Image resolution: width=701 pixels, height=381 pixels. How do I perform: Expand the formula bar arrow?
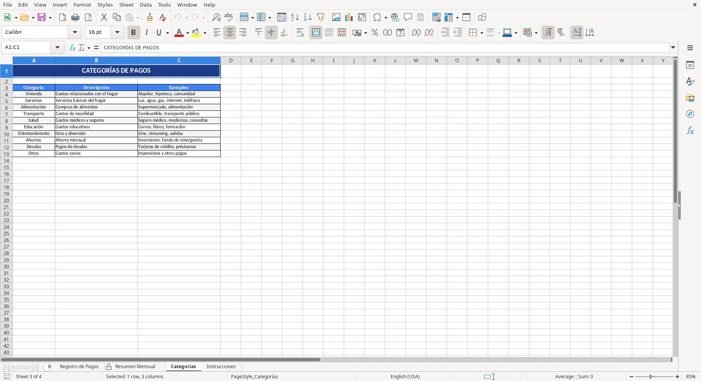(673, 47)
